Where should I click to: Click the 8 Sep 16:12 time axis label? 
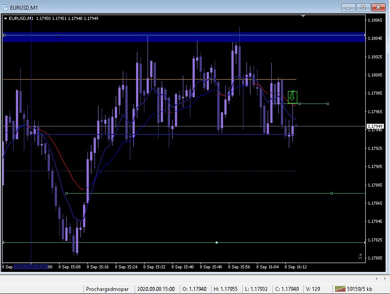click(x=296, y=267)
